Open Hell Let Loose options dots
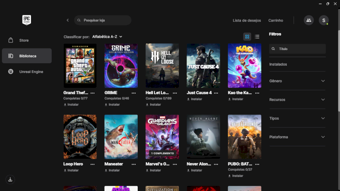The width and height of the screenshot is (340, 191). 175,93
